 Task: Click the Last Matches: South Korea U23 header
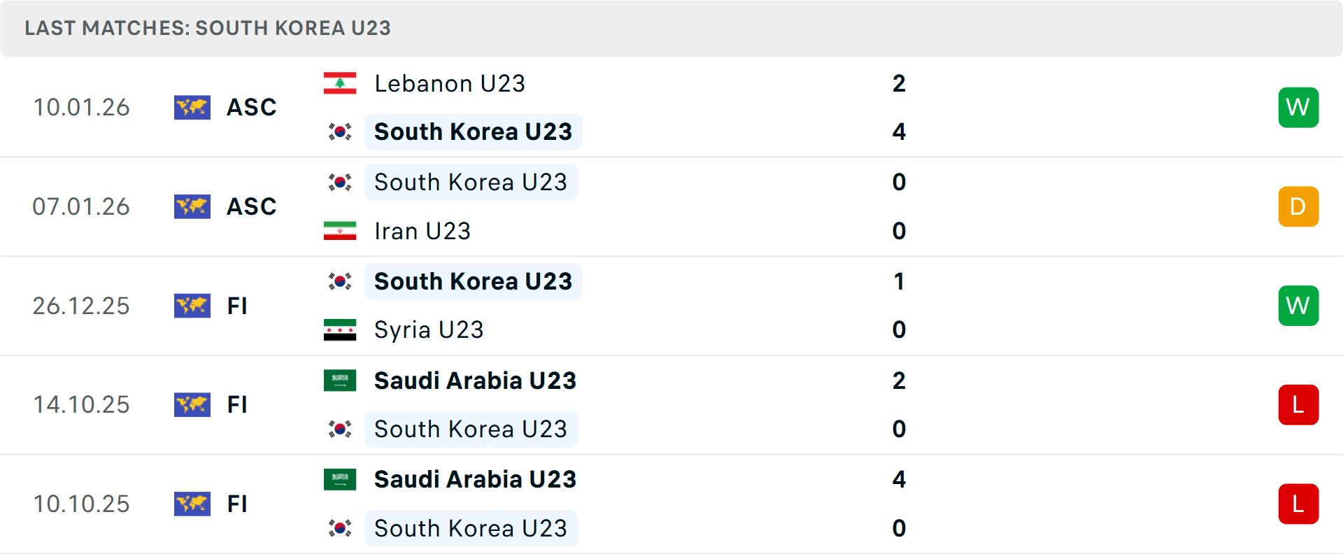point(208,28)
